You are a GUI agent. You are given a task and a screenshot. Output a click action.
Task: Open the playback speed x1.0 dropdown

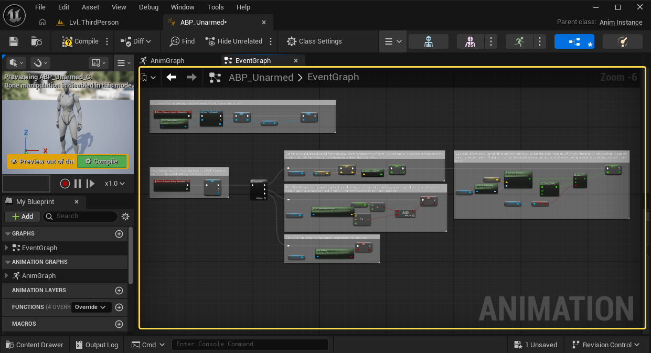click(115, 184)
